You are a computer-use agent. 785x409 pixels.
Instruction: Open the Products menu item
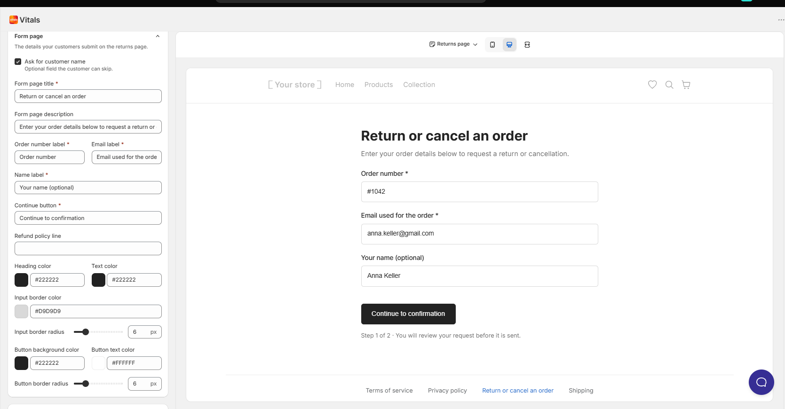point(379,85)
